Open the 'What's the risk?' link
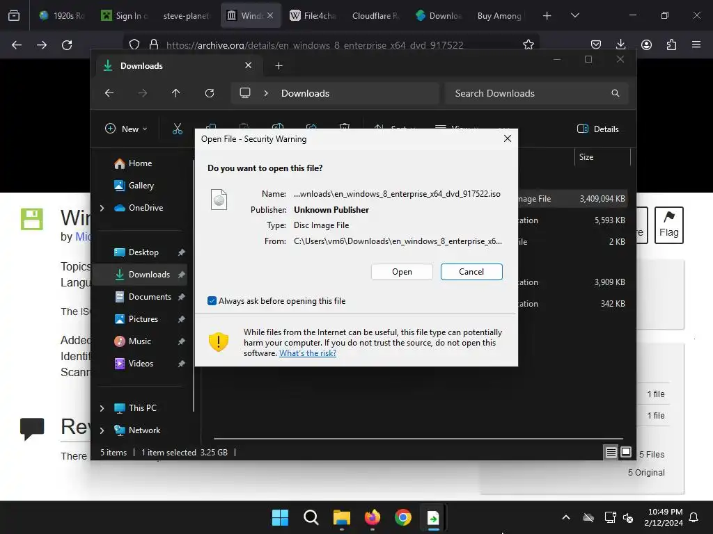This screenshot has width=713, height=534. (307, 353)
